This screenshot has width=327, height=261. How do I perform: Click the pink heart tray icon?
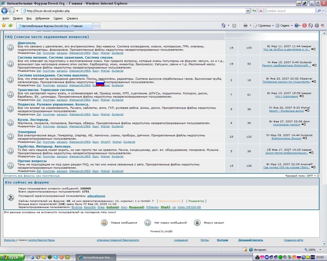pos(262,257)
